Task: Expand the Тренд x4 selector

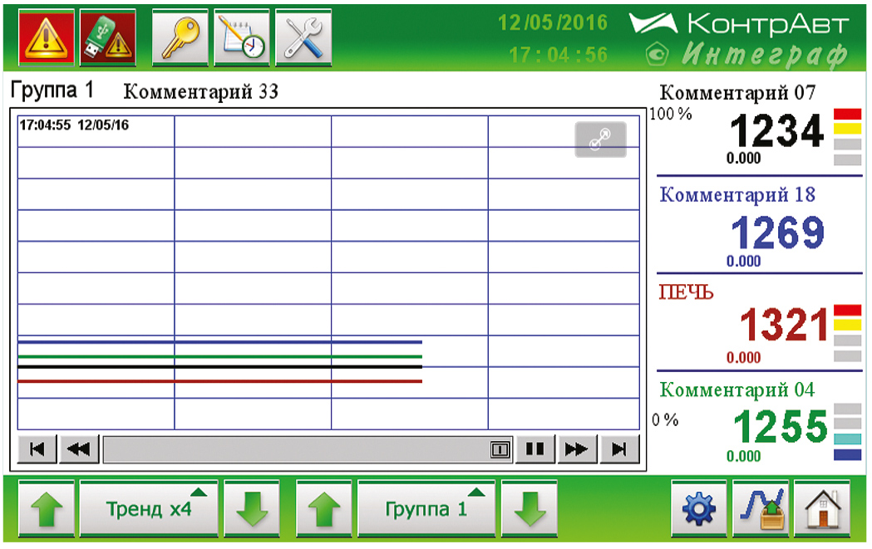Action: (149, 507)
